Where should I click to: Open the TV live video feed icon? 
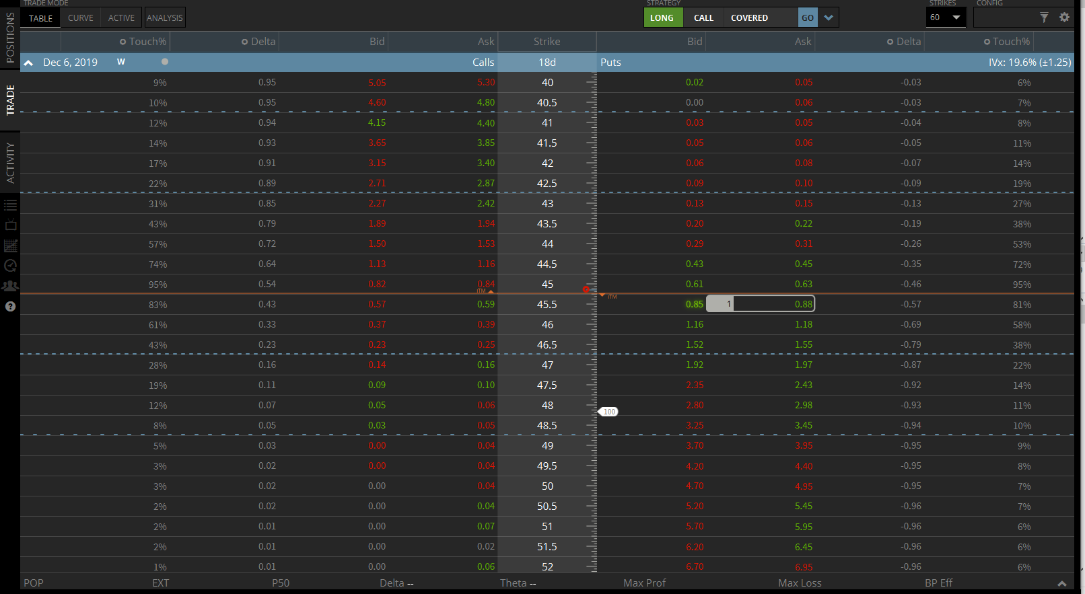coord(10,225)
